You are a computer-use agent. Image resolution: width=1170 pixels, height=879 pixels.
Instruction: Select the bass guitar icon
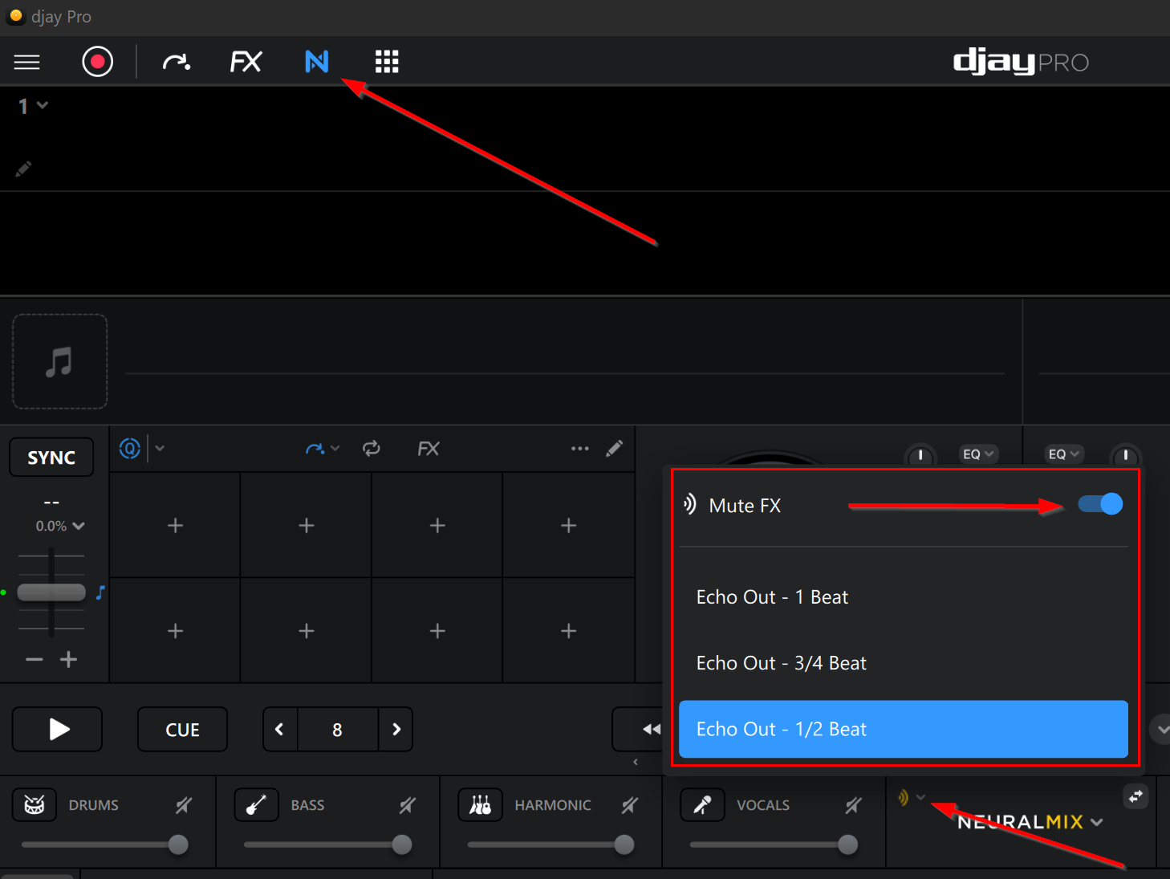[256, 804]
